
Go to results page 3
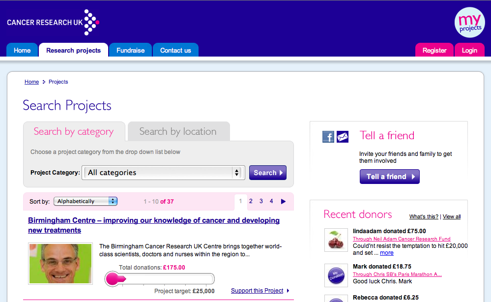click(261, 201)
